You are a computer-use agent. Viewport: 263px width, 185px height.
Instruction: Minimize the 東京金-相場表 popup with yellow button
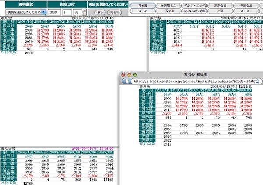pos(129,75)
